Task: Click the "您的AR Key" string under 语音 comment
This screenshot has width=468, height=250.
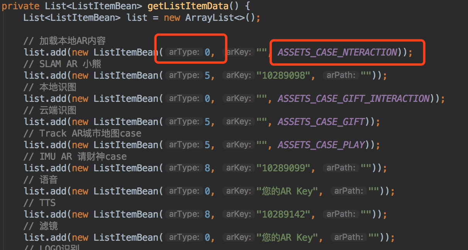Action: tap(290, 191)
